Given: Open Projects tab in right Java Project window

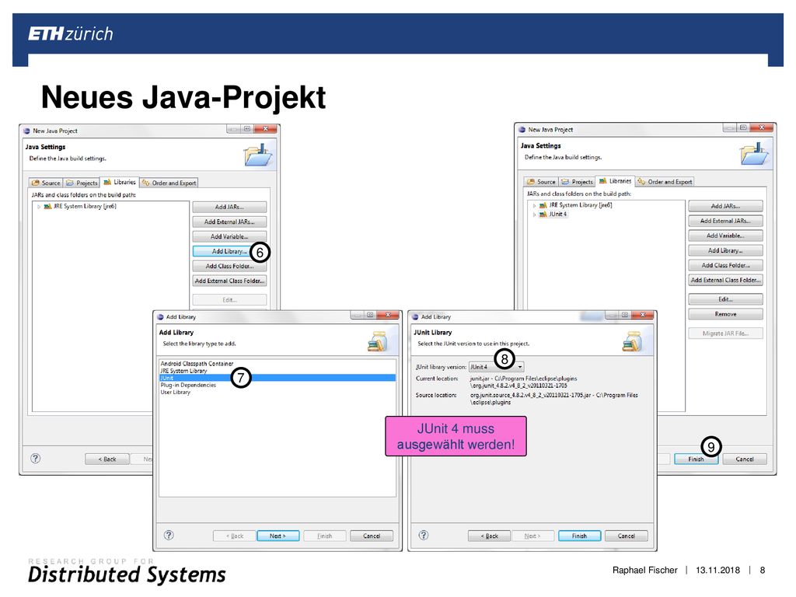Looking at the screenshot, I should (x=577, y=182).
